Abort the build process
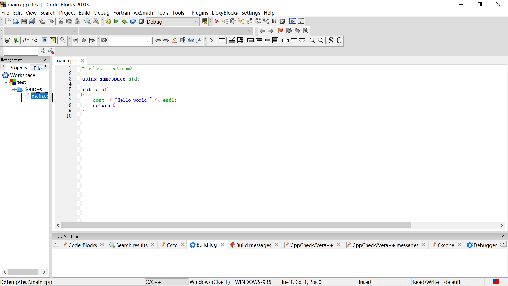Image resolution: width=508 pixels, height=286 pixels. pyautogui.click(x=141, y=21)
